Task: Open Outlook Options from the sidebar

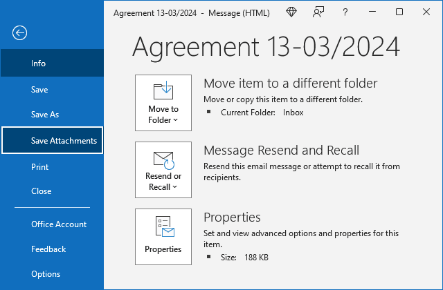Action: 46,274
